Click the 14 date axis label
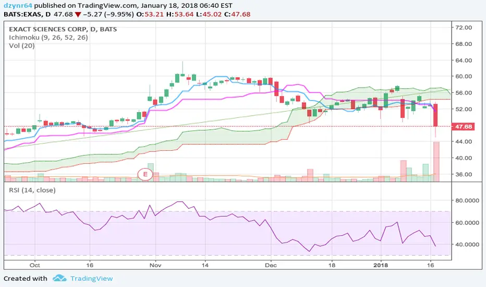This screenshot has height=287, width=486. tap(205, 265)
